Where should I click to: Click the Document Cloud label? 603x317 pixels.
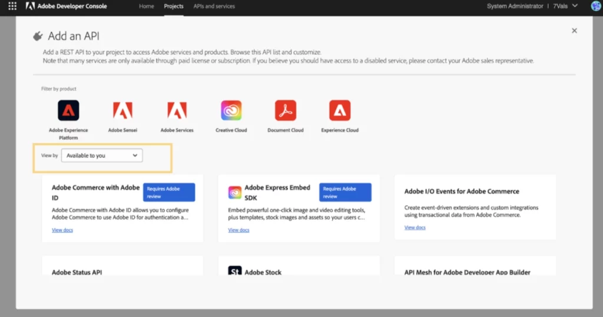point(286,130)
